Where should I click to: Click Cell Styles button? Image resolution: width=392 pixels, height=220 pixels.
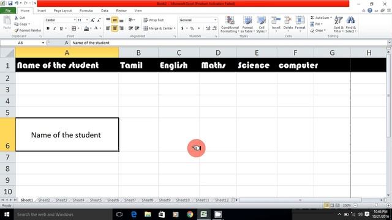pyautogui.click(x=262, y=24)
